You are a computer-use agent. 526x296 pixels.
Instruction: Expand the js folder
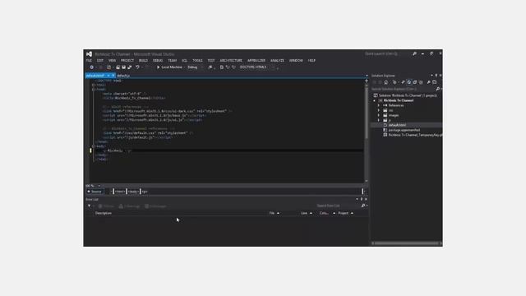coord(379,120)
